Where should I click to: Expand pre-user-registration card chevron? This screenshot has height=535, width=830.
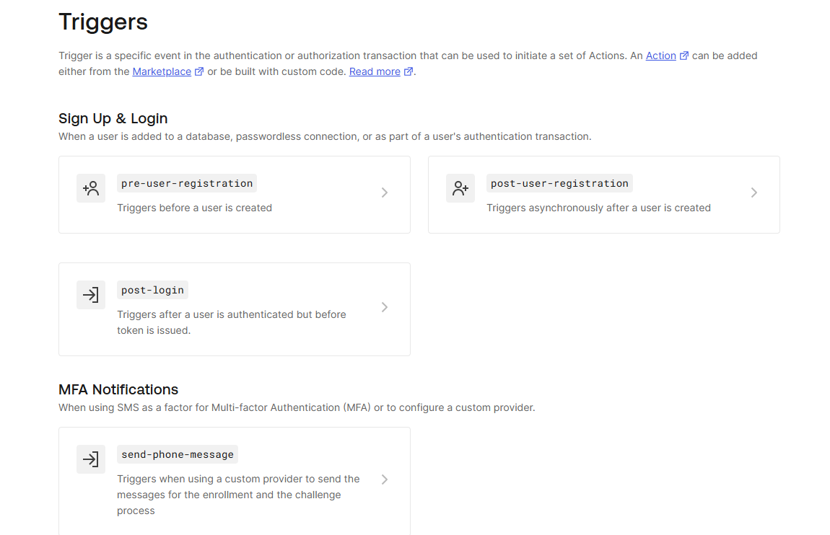click(385, 193)
